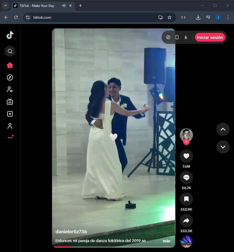Go to TikTok Home feed icon
The height and width of the screenshot is (252, 234).
[x=10, y=65]
